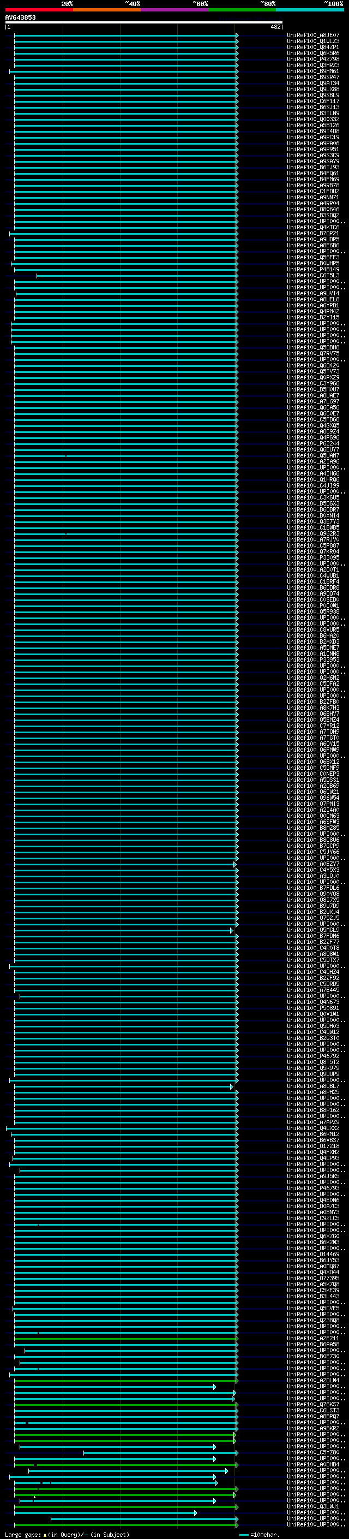Select hit UniRef100_Q0V1W1
The image size is (349, 1539).
pyautogui.click(x=313, y=1014)
